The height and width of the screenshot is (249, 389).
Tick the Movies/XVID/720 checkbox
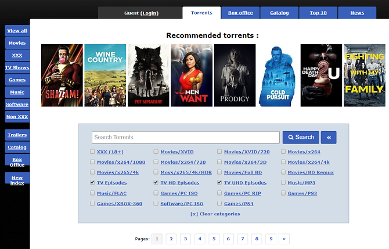pos(219,151)
